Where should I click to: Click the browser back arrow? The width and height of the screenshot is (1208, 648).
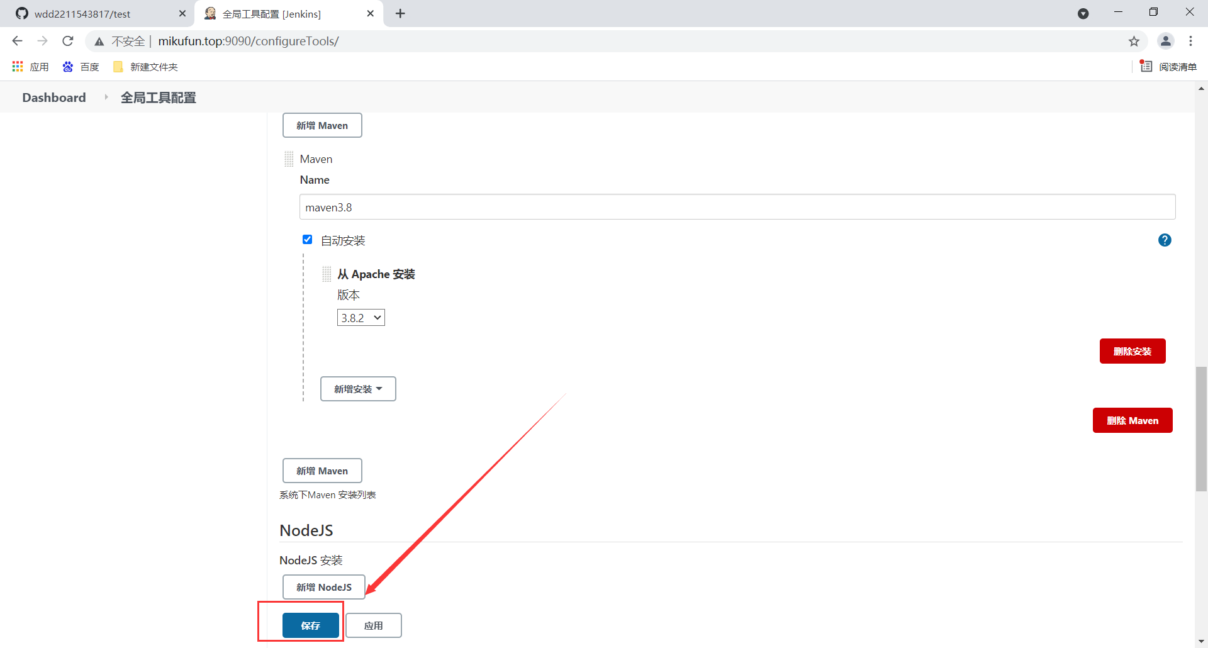point(17,41)
